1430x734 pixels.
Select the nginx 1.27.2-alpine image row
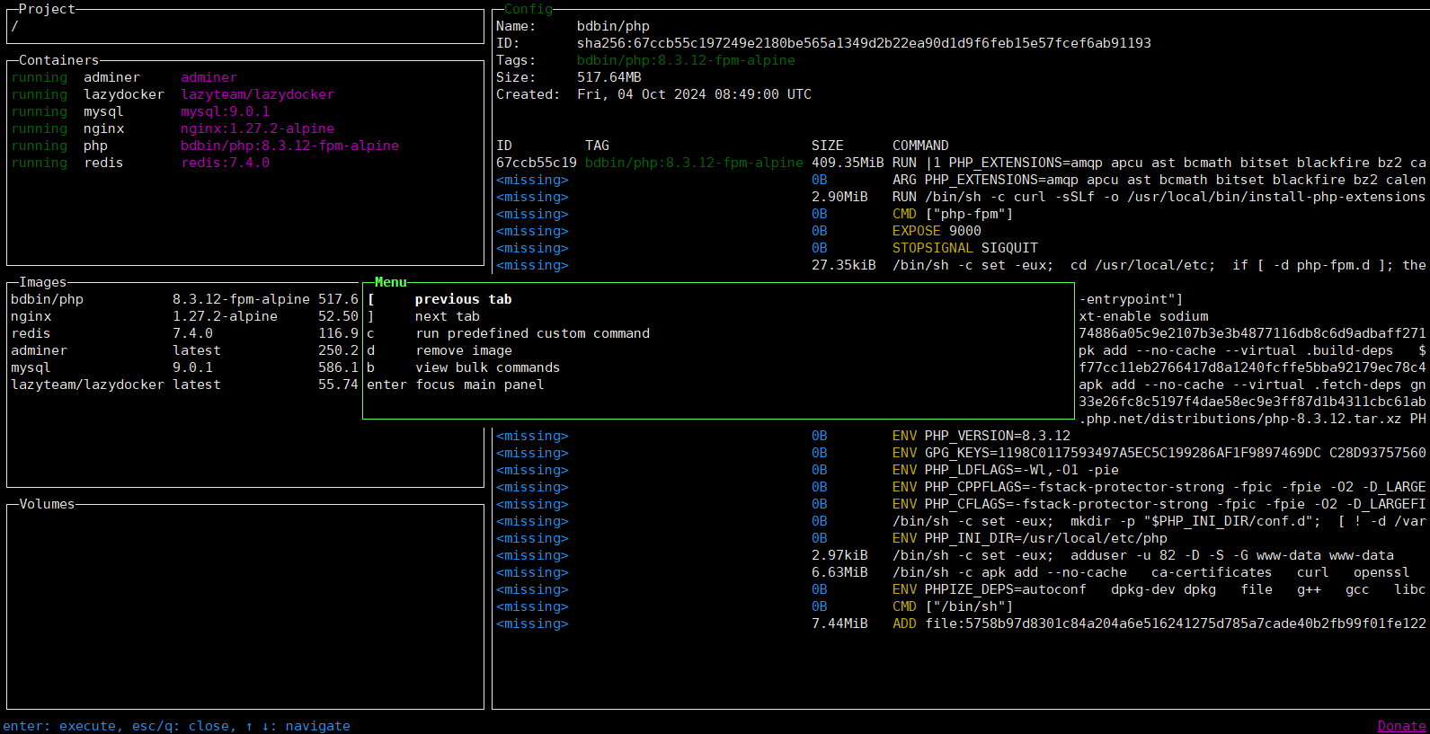[185, 316]
